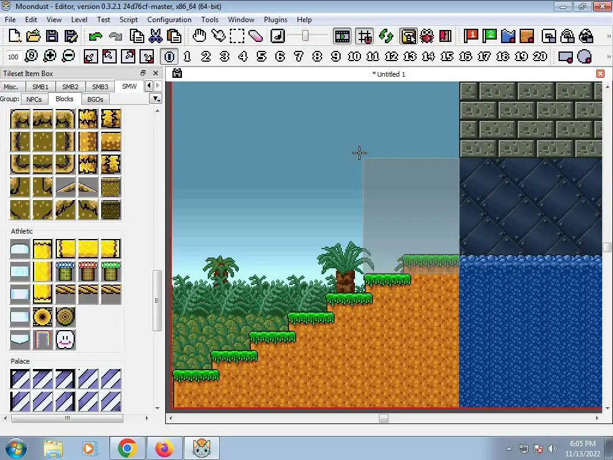Image resolution: width=613 pixels, height=460 pixels.
Task: Pick the rainbow arch Athletic block
Action: [x=43, y=340]
